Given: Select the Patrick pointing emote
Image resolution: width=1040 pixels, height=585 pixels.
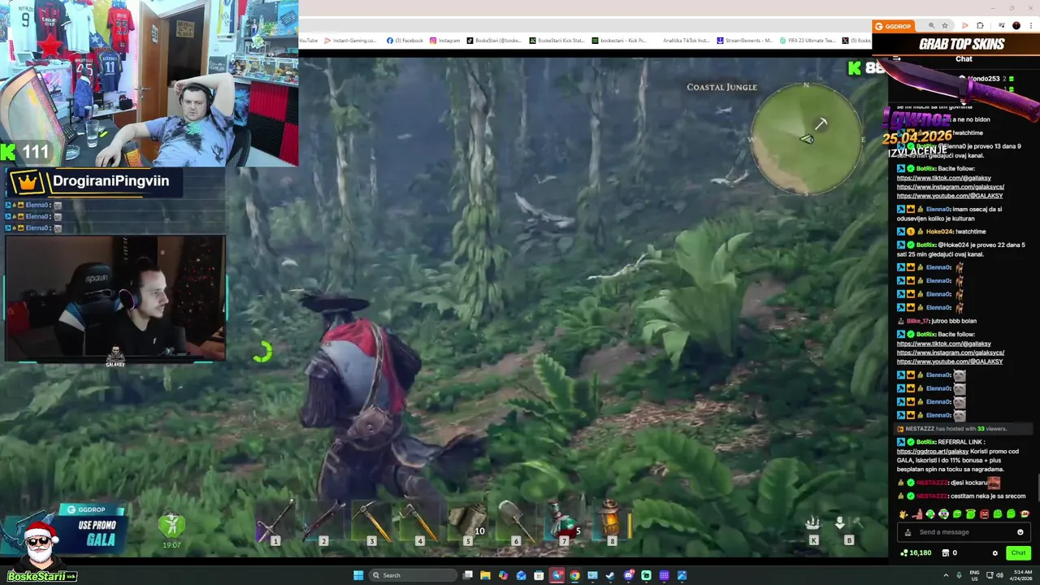Looking at the screenshot, I should 916,513.
